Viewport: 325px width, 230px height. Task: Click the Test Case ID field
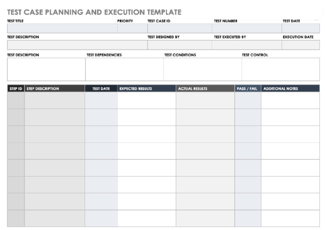tap(179, 28)
